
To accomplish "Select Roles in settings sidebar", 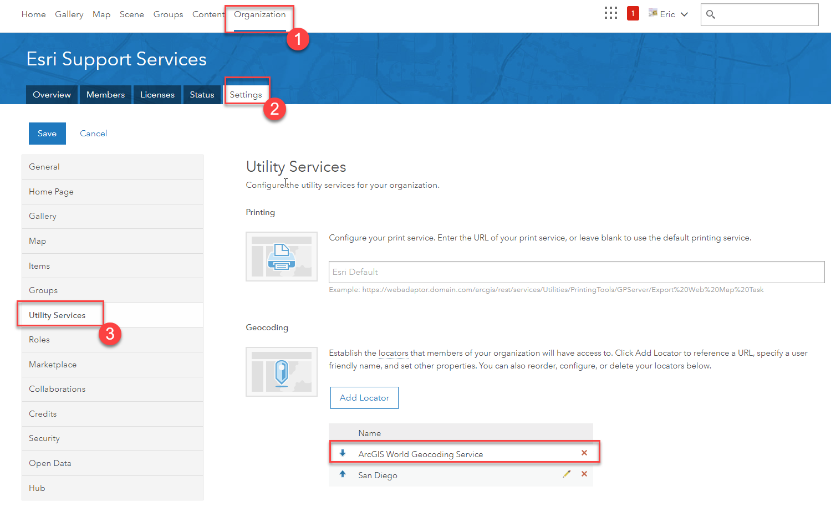I will (x=113, y=340).
